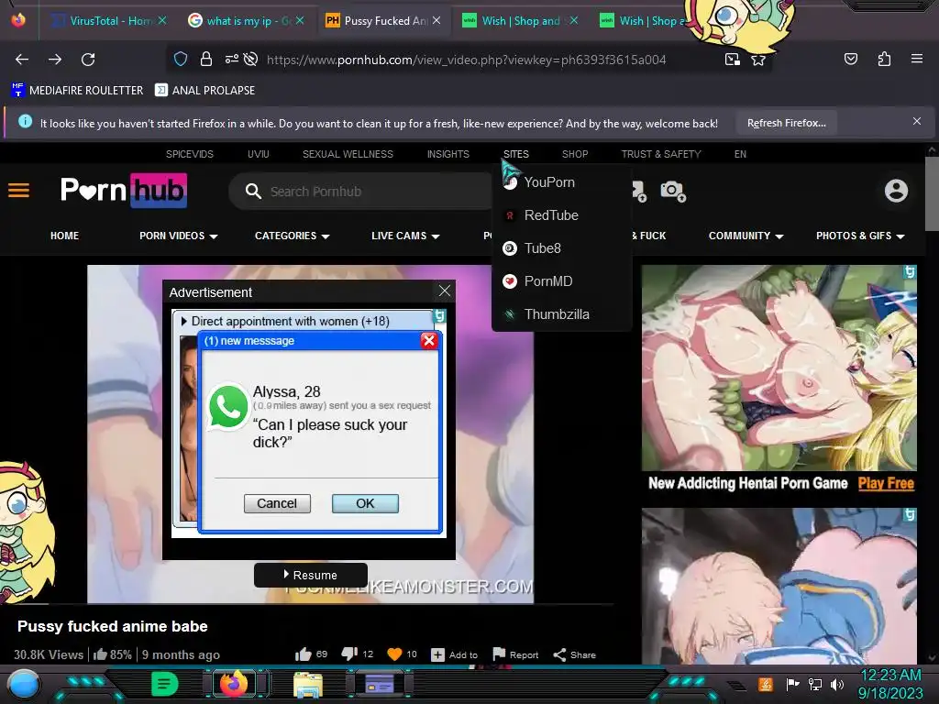Click the orange heart favorite icon
The width and height of the screenshot is (939, 704).
click(394, 654)
